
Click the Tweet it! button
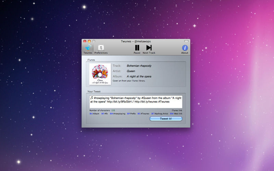click(166, 119)
